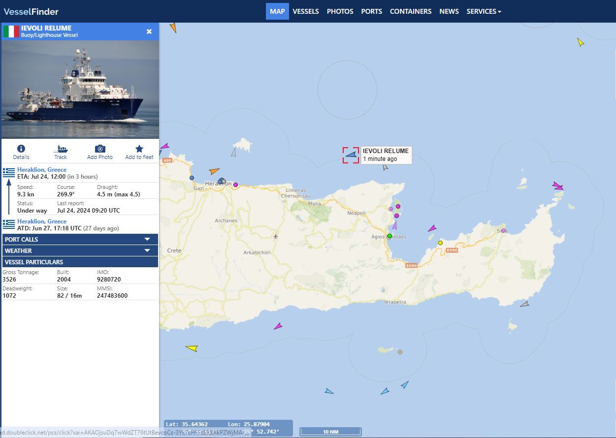
Task: Click the blue dot marker near Gazi
Action: tap(192, 178)
